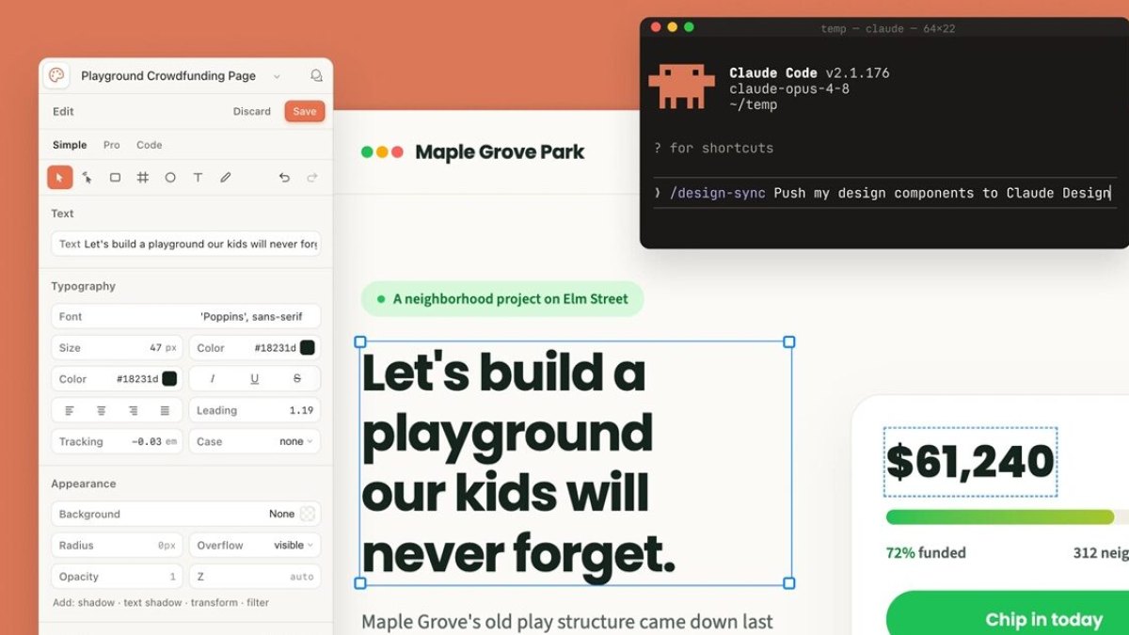Open the Playground Crowdfunding Page project dropdown
Screen dimensions: 1129x635
(x=277, y=77)
